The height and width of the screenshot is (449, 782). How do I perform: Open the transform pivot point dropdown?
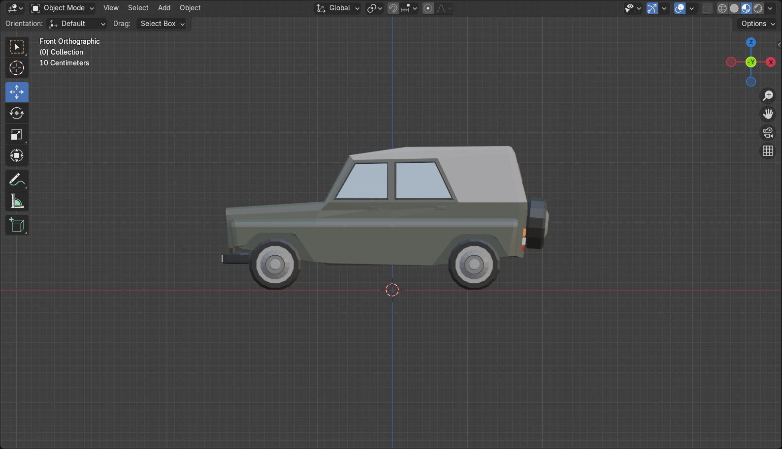point(374,8)
